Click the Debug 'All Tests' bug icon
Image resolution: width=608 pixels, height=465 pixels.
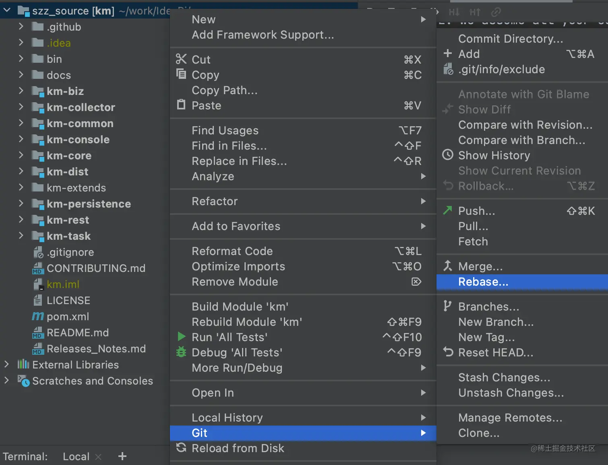(x=181, y=352)
